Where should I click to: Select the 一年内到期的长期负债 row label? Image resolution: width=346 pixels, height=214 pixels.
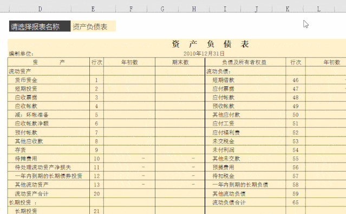(x=240, y=185)
